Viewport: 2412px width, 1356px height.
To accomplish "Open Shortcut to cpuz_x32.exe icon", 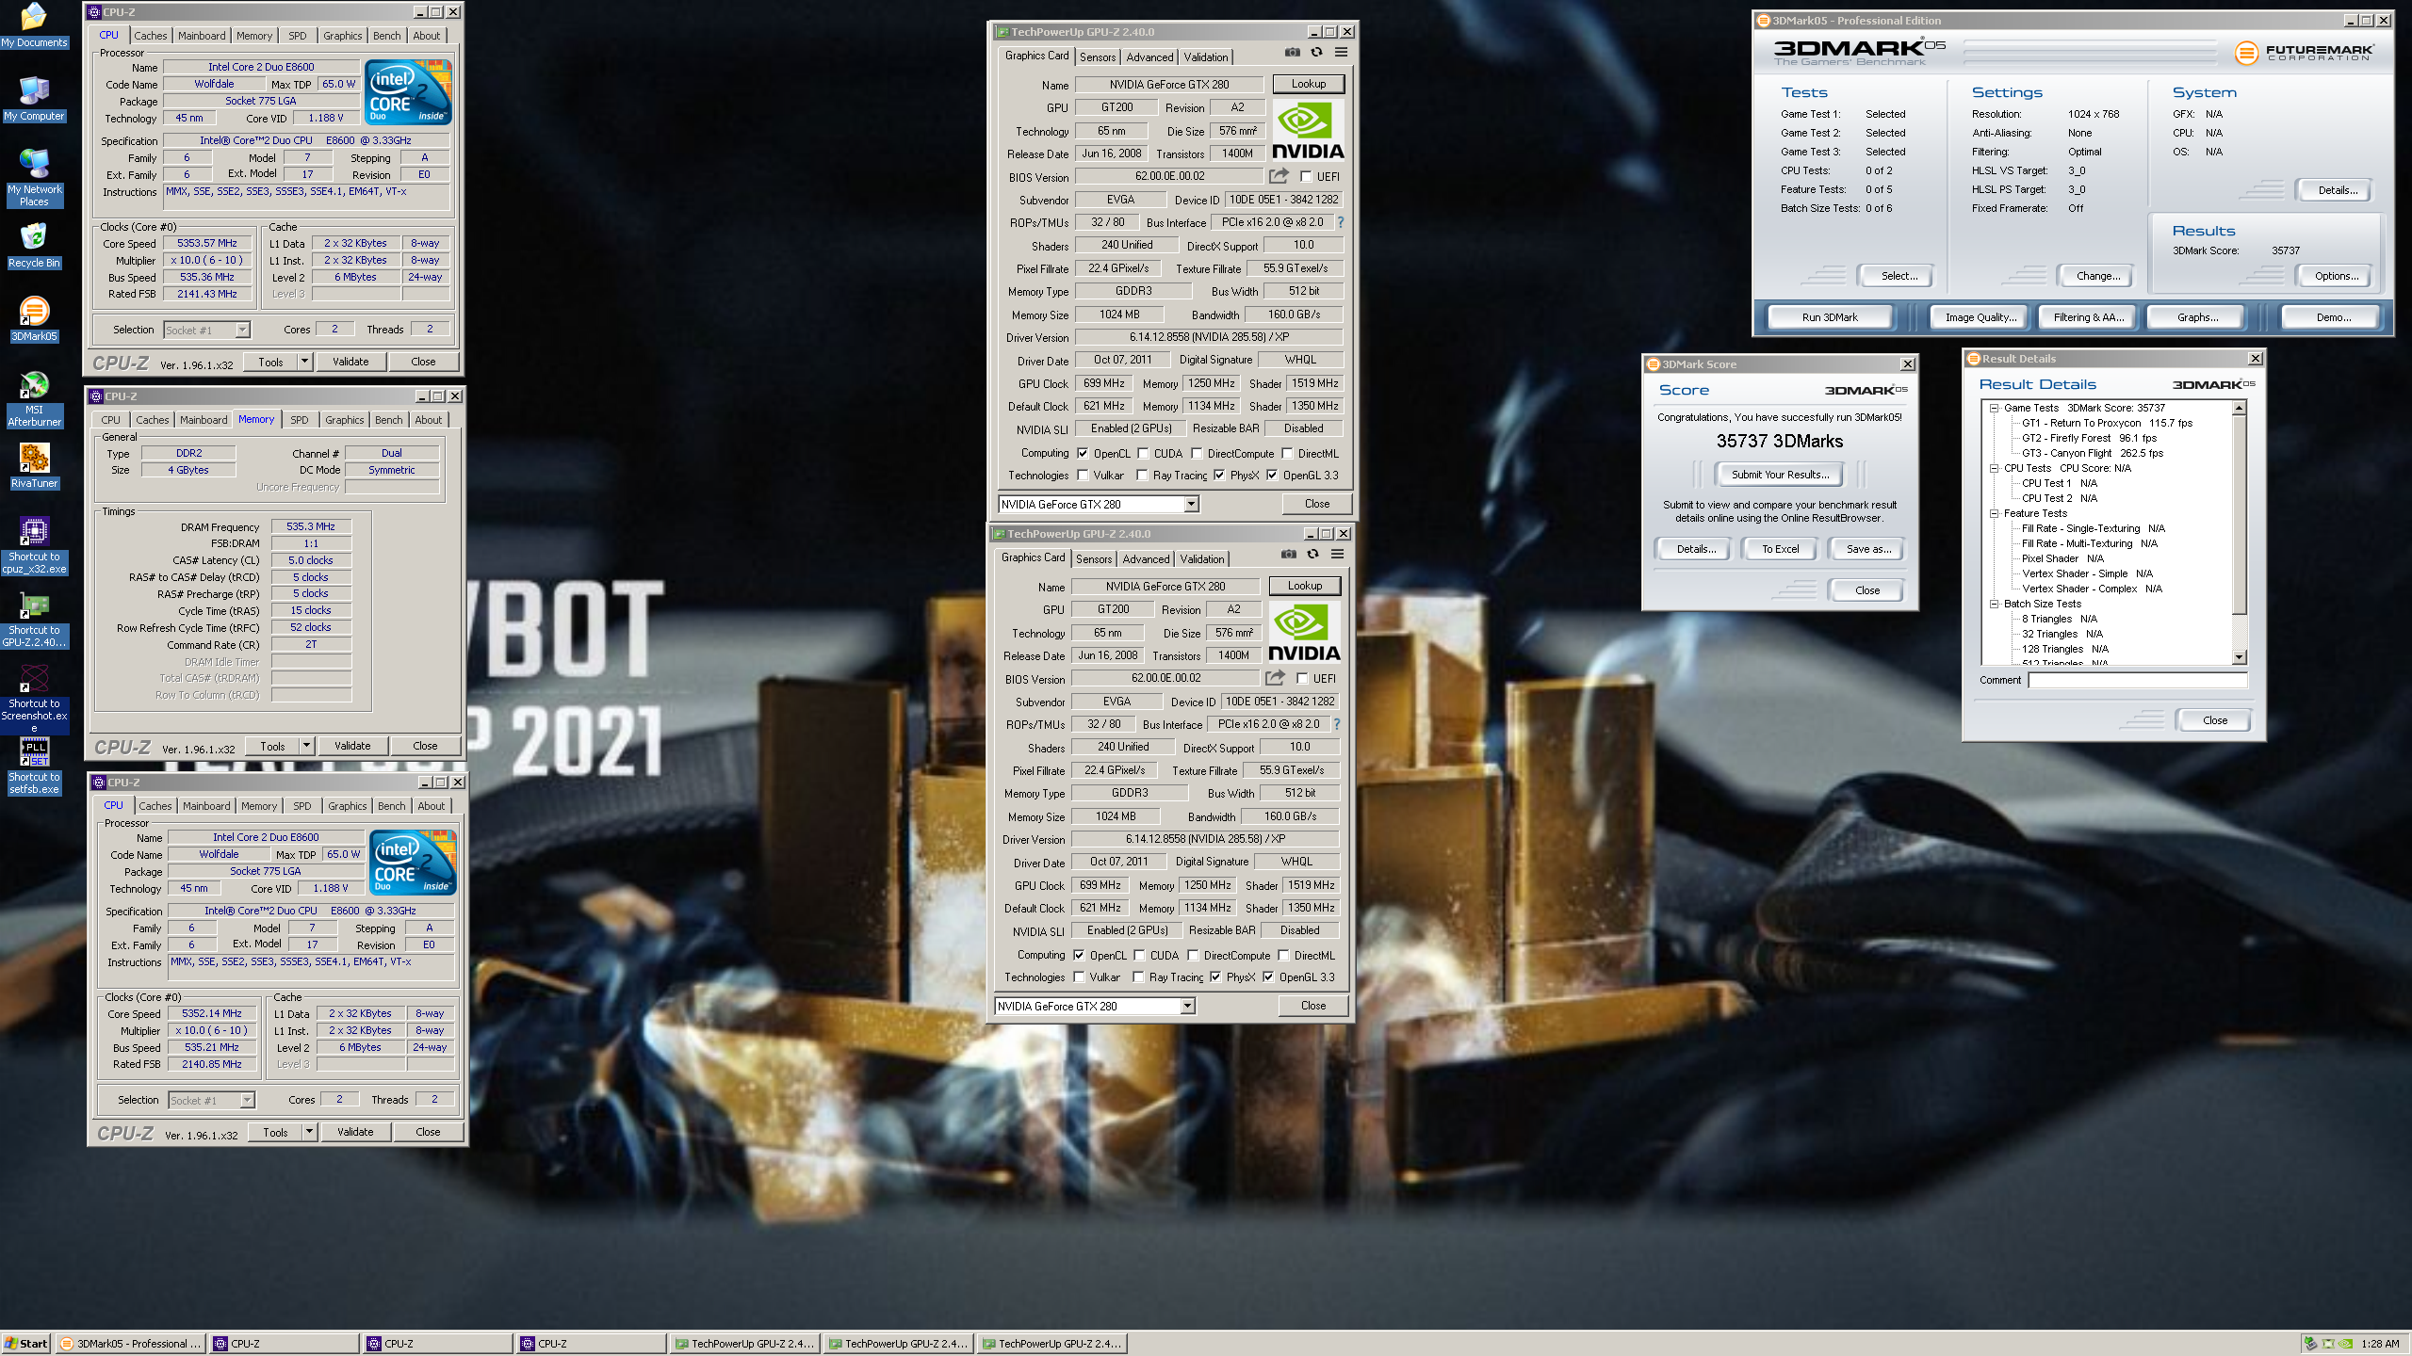I will coord(34,545).
